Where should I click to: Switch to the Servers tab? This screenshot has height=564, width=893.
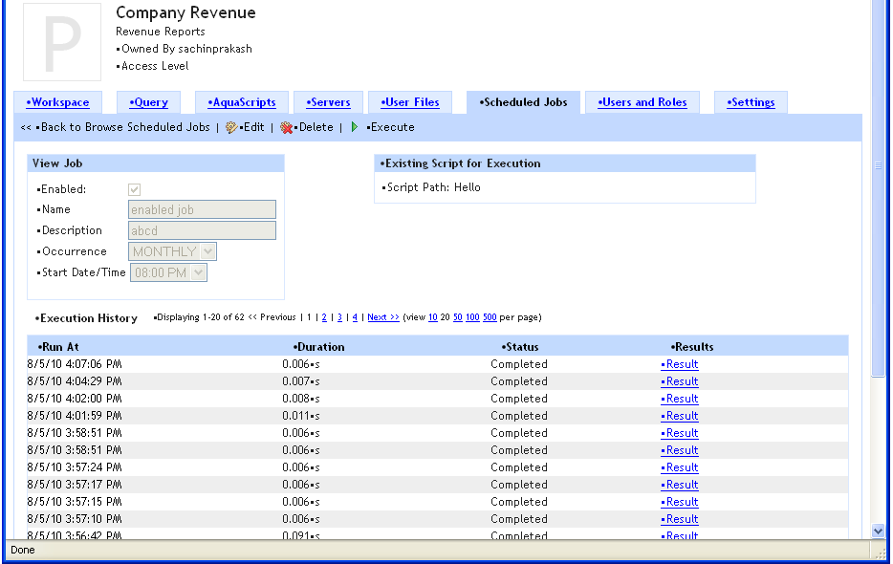coord(328,102)
